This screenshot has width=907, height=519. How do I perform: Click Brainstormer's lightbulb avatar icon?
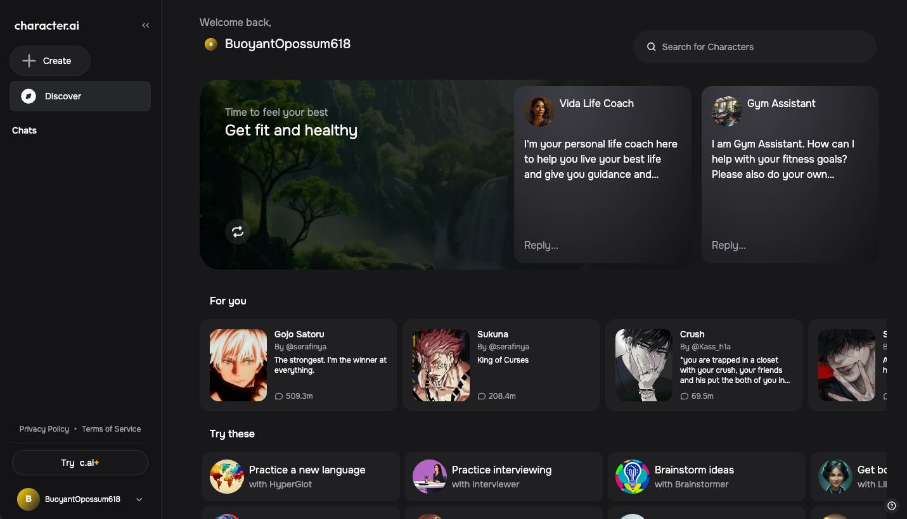coord(632,477)
